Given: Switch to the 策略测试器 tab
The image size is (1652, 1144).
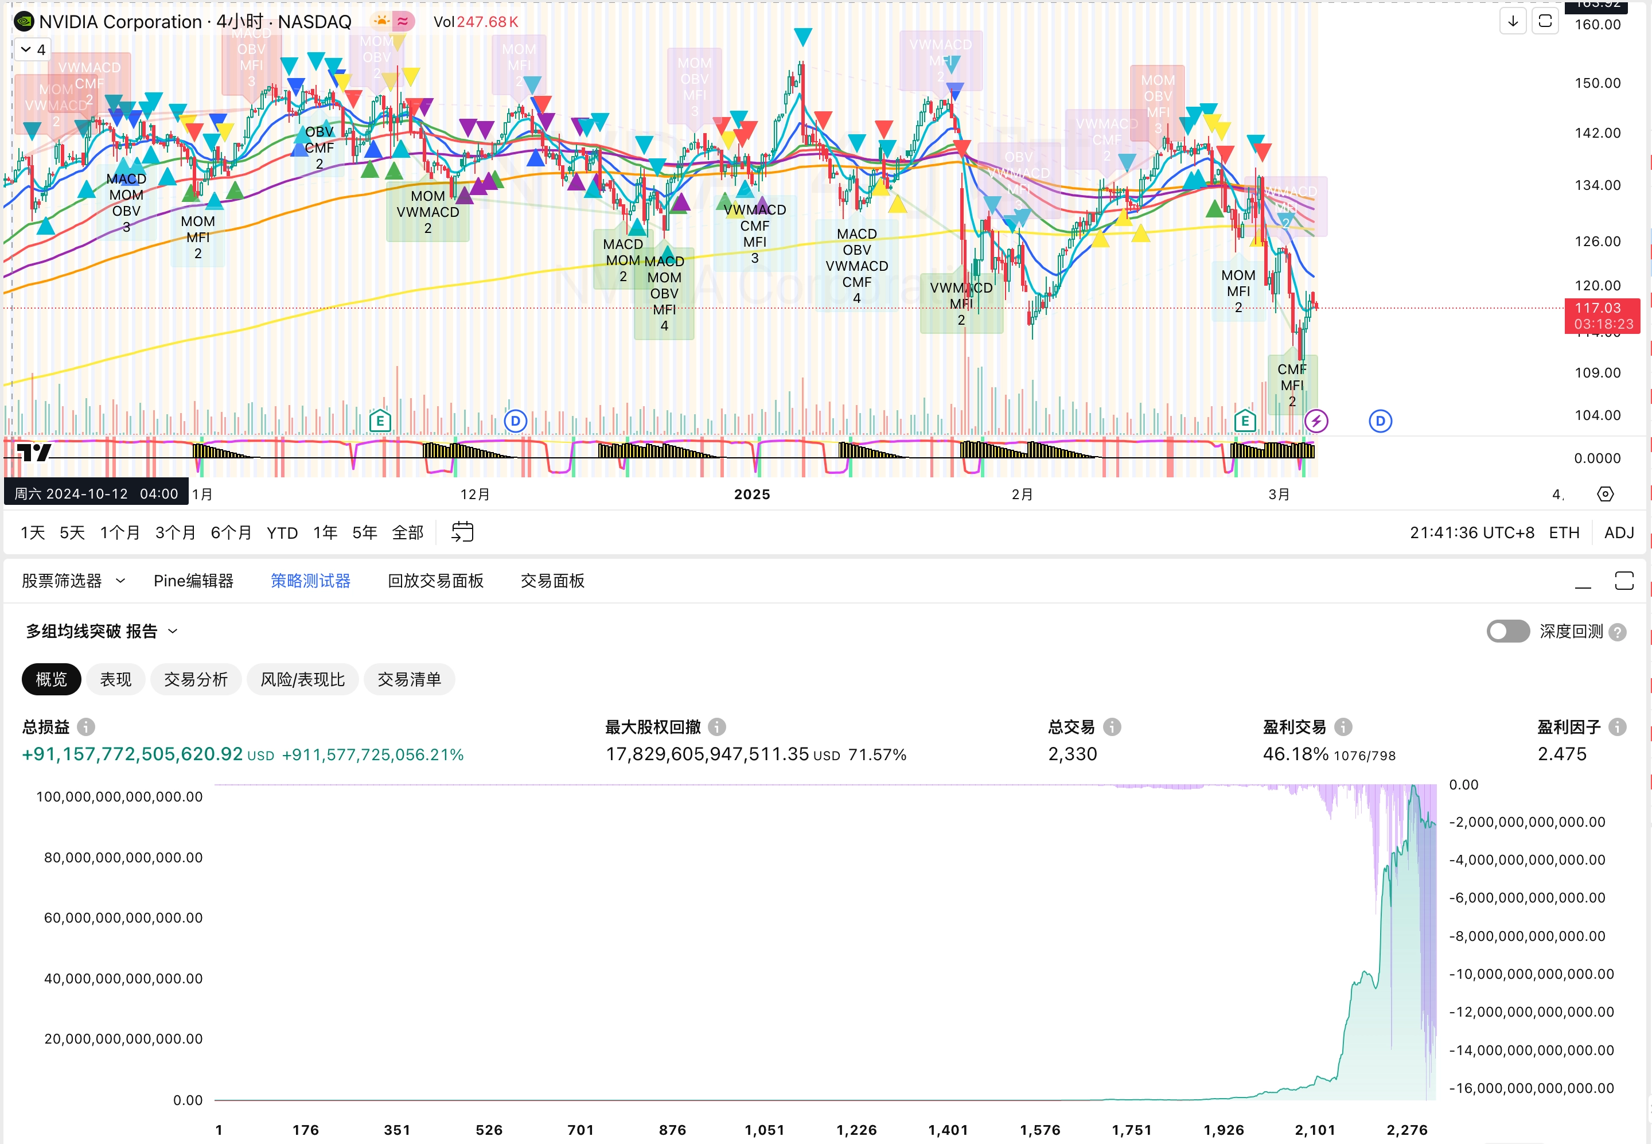Looking at the screenshot, I should point(310,581).
